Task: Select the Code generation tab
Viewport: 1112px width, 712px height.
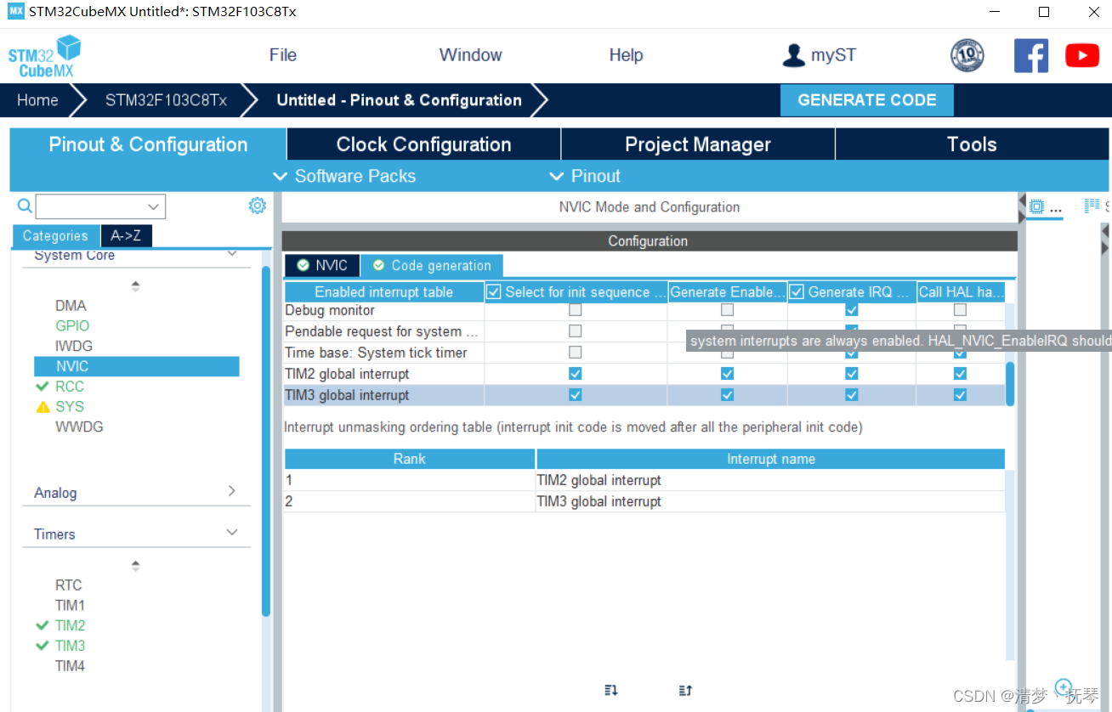Action: coord(432,265)
